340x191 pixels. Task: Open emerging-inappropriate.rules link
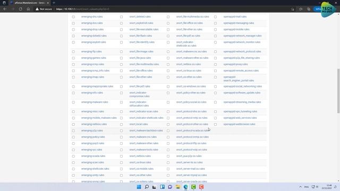[97, 86]
